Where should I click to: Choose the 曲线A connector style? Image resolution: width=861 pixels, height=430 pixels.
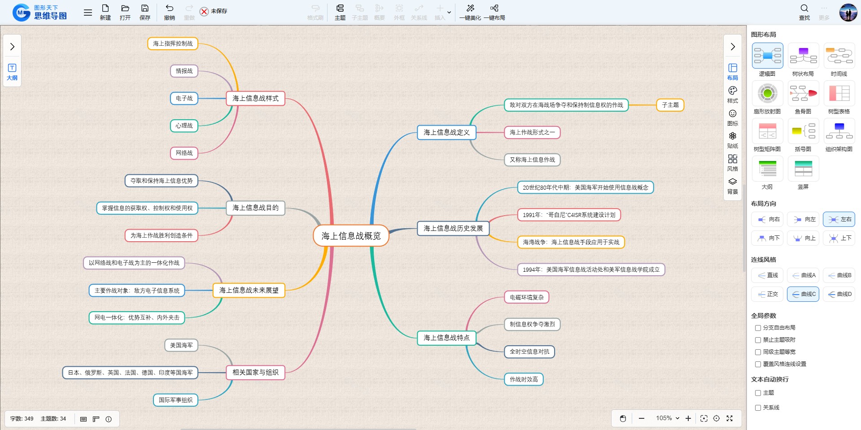point(803,275)
